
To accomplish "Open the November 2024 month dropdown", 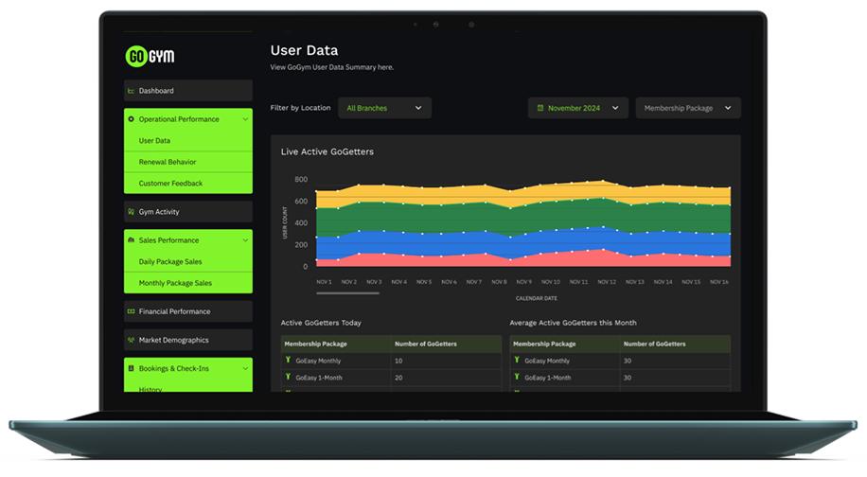I will pos(577,108).
